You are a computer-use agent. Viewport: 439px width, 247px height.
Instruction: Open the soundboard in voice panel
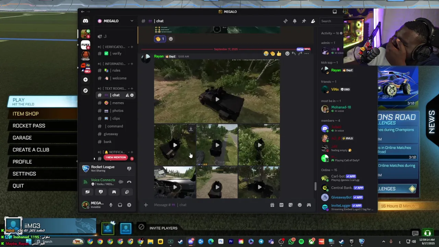point(127,192)
